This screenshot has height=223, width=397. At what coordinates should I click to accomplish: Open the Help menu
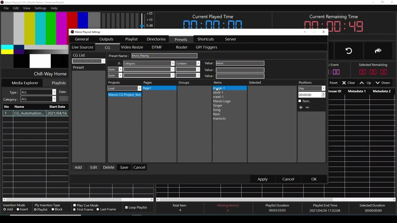point(54,8)
